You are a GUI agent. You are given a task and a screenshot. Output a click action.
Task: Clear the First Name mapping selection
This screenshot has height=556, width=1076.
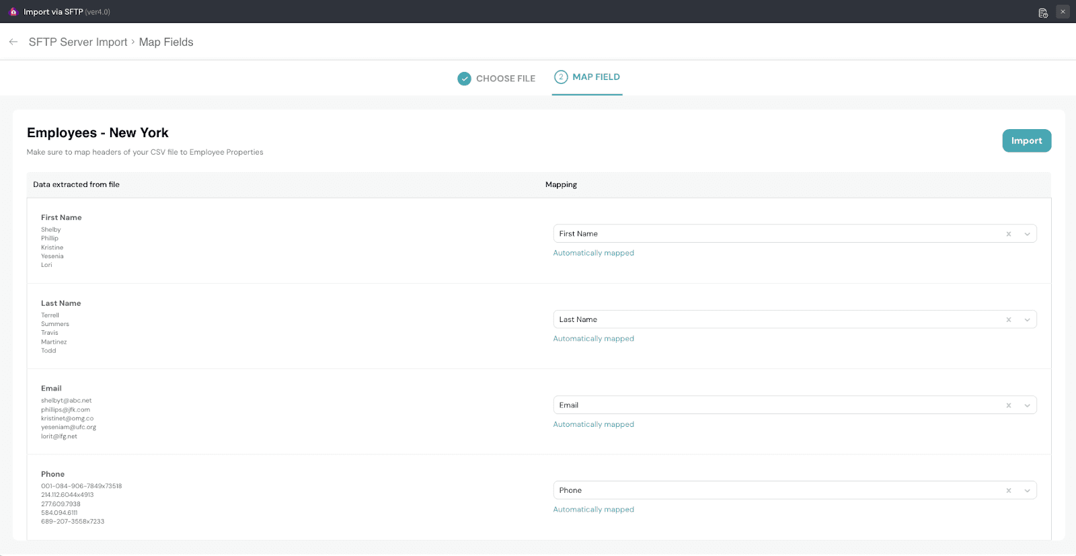(x=1008, y=234)
